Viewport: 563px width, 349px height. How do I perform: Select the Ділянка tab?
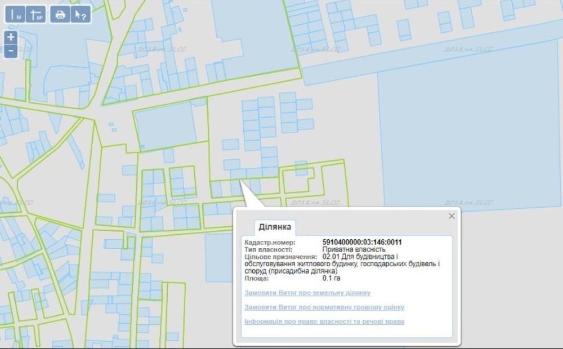tap(275, 227)
